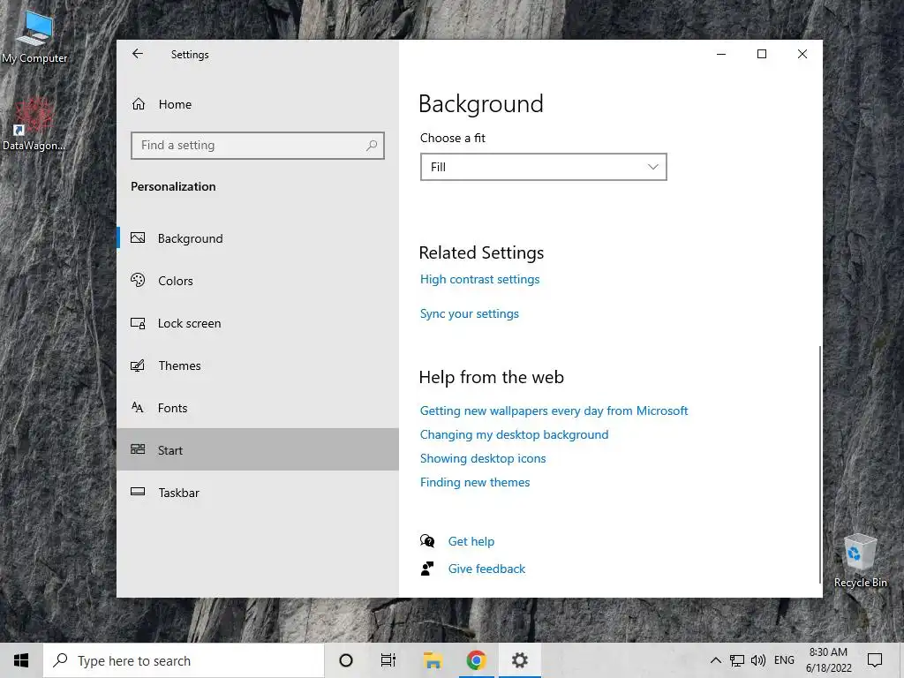Click the Settings page vertical scrollbar
904x678 pixels.
coord(819,464)
